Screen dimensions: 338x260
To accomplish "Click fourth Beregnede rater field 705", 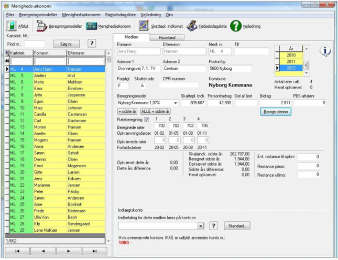I will click(203, 126).
